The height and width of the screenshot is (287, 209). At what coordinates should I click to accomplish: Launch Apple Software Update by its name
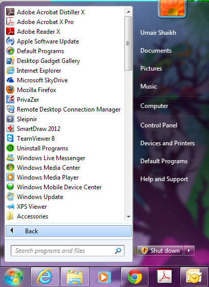click(48, 41)
